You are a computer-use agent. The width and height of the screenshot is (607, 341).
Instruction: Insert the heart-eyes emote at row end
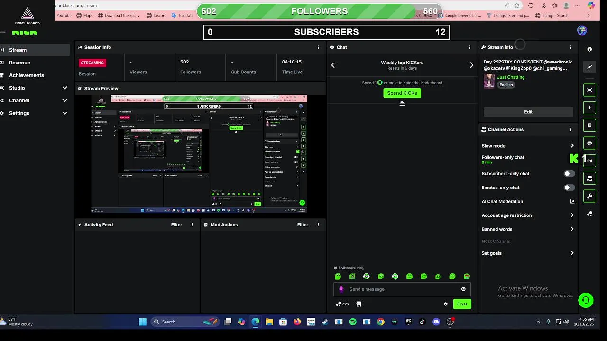(467, 277)
